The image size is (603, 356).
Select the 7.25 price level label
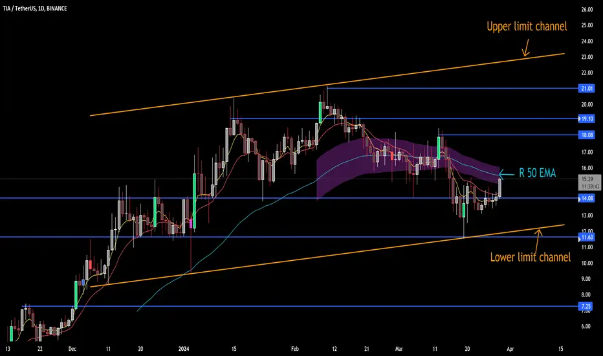click(x=586, y=306)
